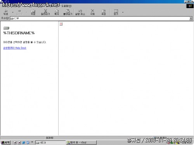The height and width of the screenshot is (145, 194).
Task: Click the 663MB status bar entry
Action: tap(50, 138)
